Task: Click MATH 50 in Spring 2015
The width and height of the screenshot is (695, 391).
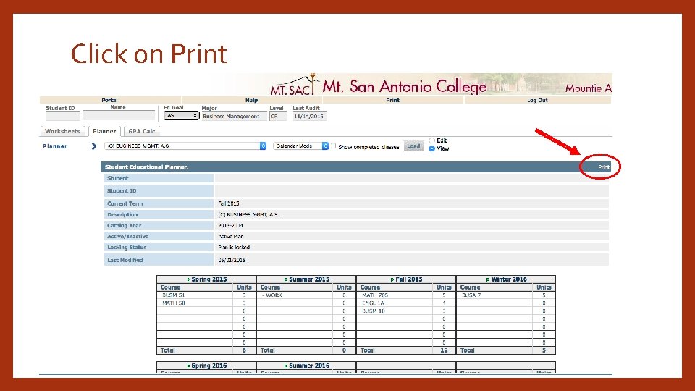Action: click(x=173, y=303)
